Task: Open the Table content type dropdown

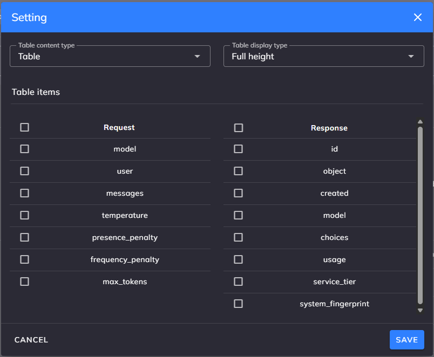Action: (110, 56)
